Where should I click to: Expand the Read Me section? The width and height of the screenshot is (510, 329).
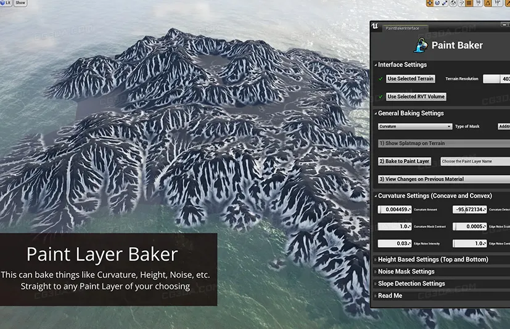(x=376, y=296)
